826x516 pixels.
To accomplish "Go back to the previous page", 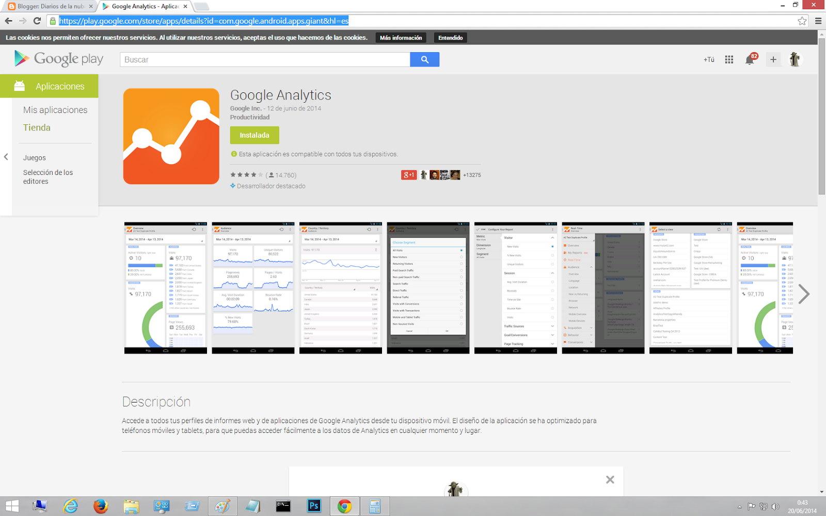I will click(x=8, y=21).
